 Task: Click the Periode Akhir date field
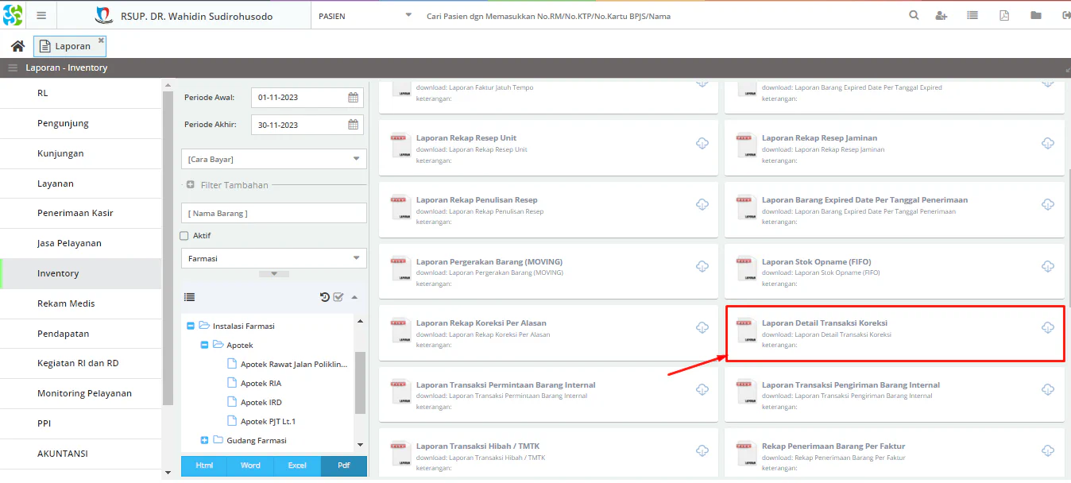pyautogui.click(x=307, y=125)
